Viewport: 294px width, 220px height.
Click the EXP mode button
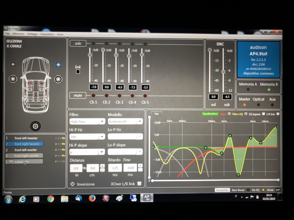click(278, 190)
